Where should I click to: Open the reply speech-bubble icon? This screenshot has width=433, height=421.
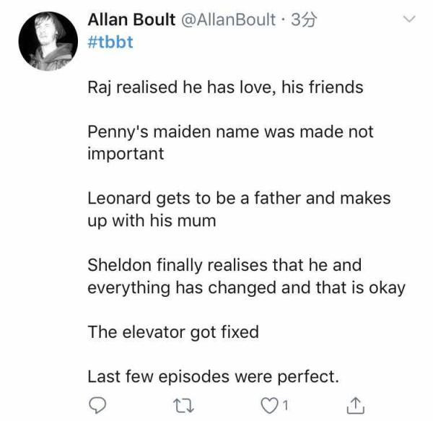point(97,405)
